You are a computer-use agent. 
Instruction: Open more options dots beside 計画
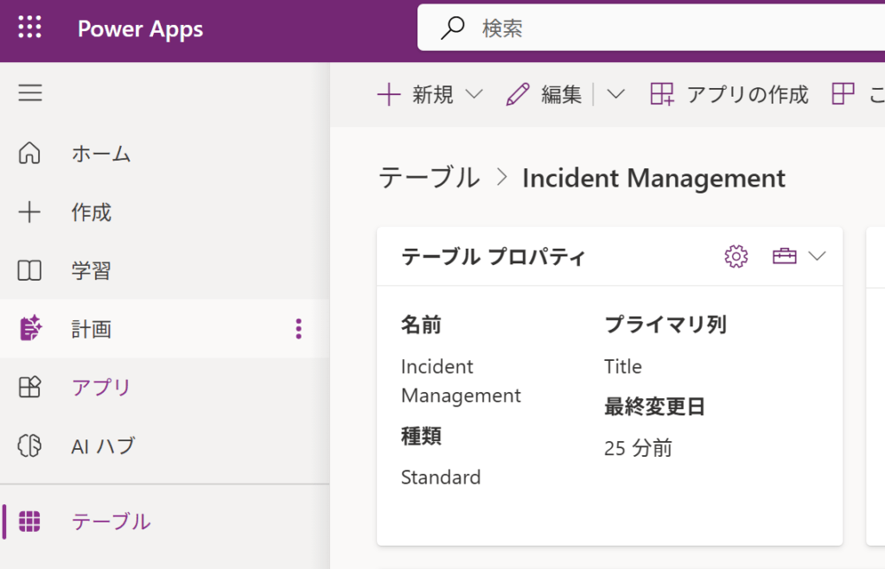tap(298, 329)
